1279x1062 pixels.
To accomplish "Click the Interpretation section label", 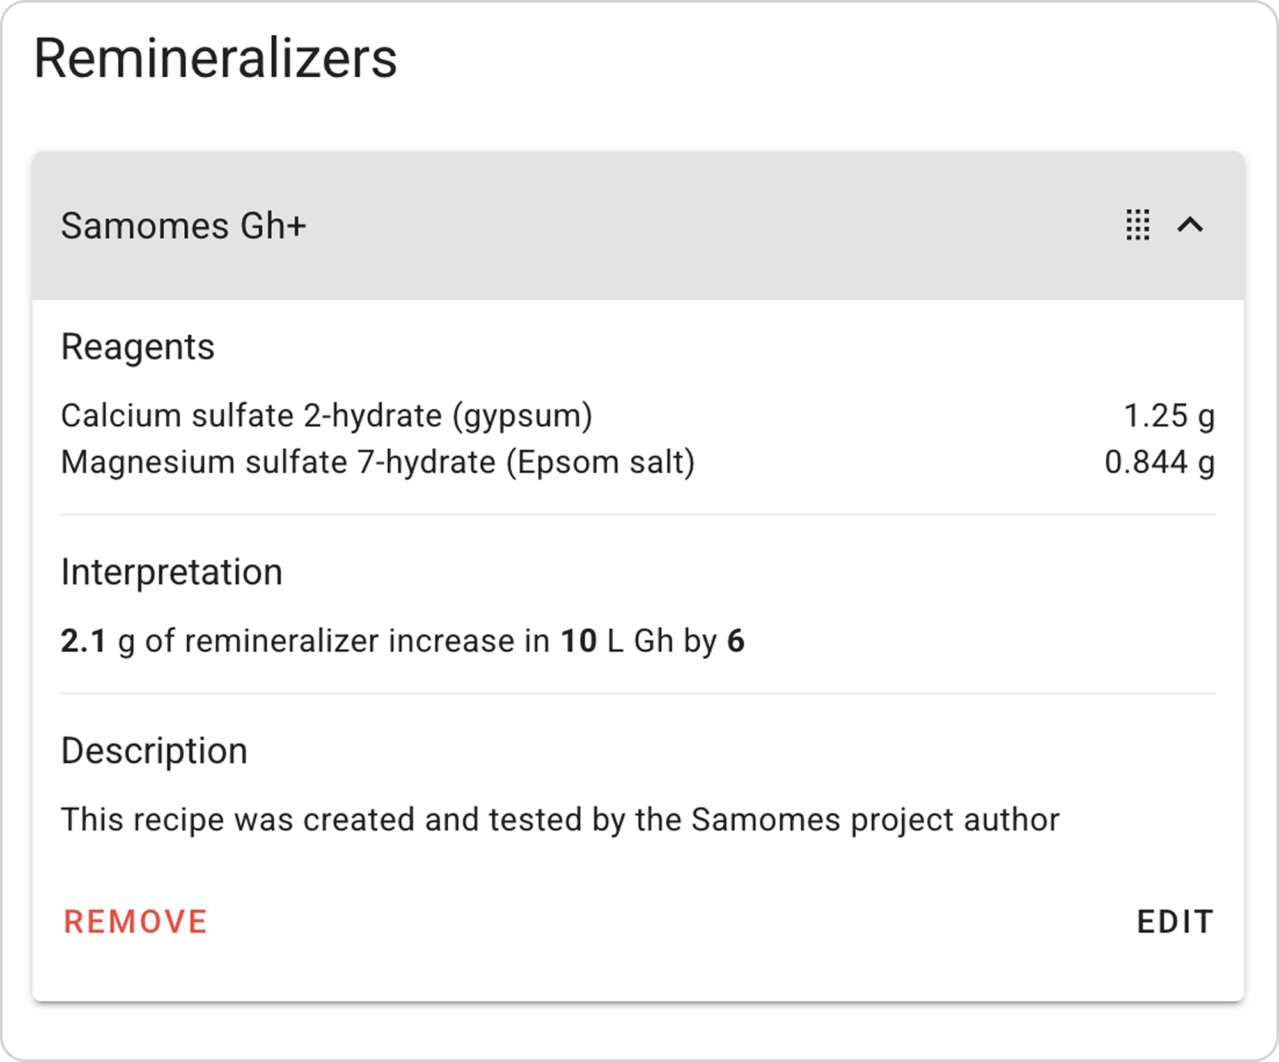I will pyautogui.click(x=171, y=572).
